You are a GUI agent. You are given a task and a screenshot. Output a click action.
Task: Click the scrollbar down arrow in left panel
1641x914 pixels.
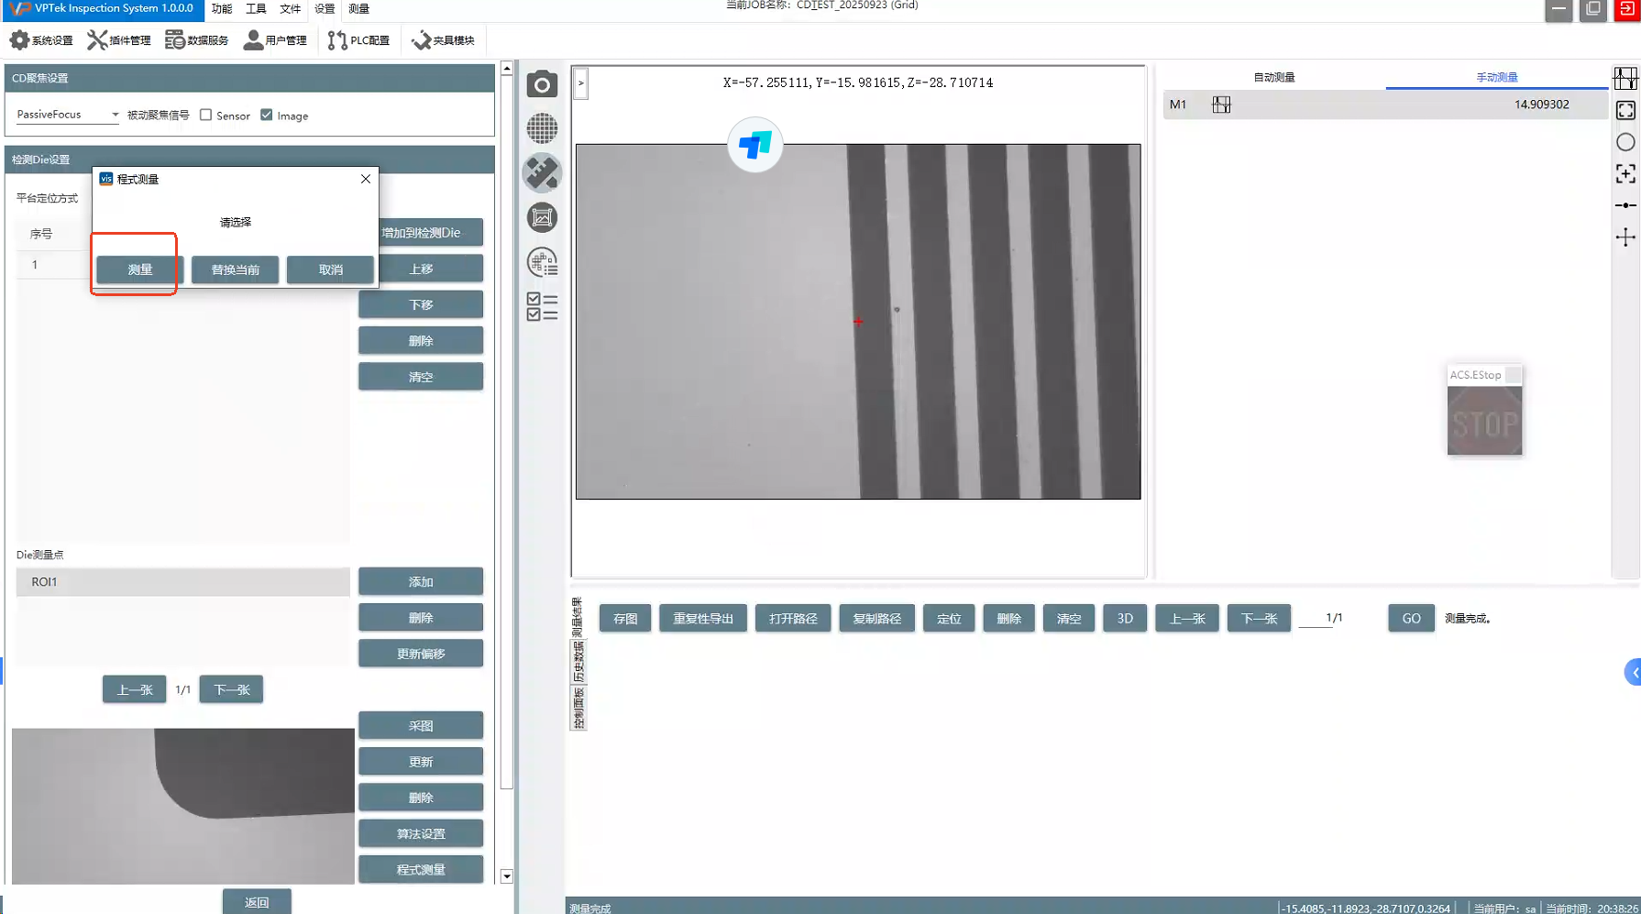506,876
